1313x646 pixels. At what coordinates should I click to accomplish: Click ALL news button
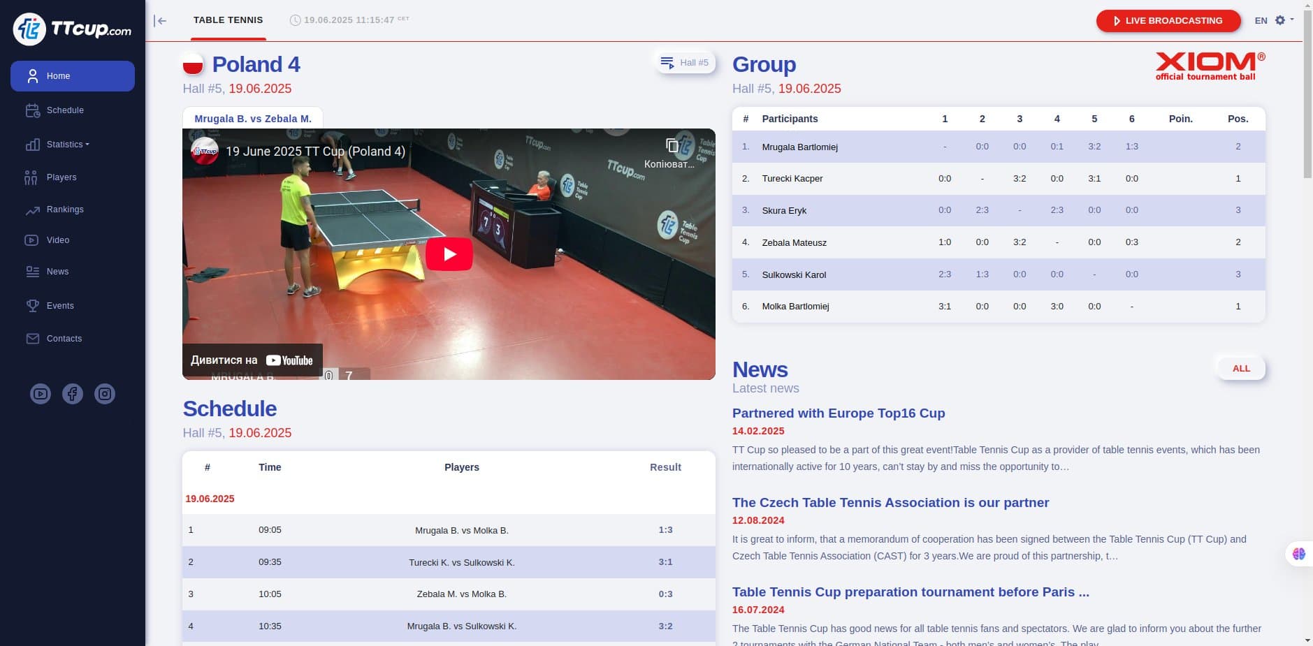[1241, 369]
